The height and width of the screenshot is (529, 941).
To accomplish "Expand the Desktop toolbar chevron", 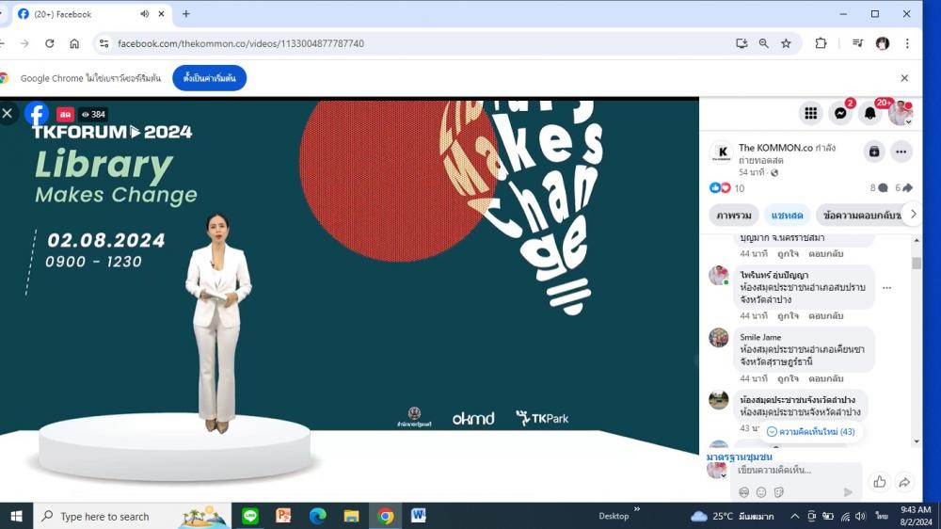I will tap(637, 509).
